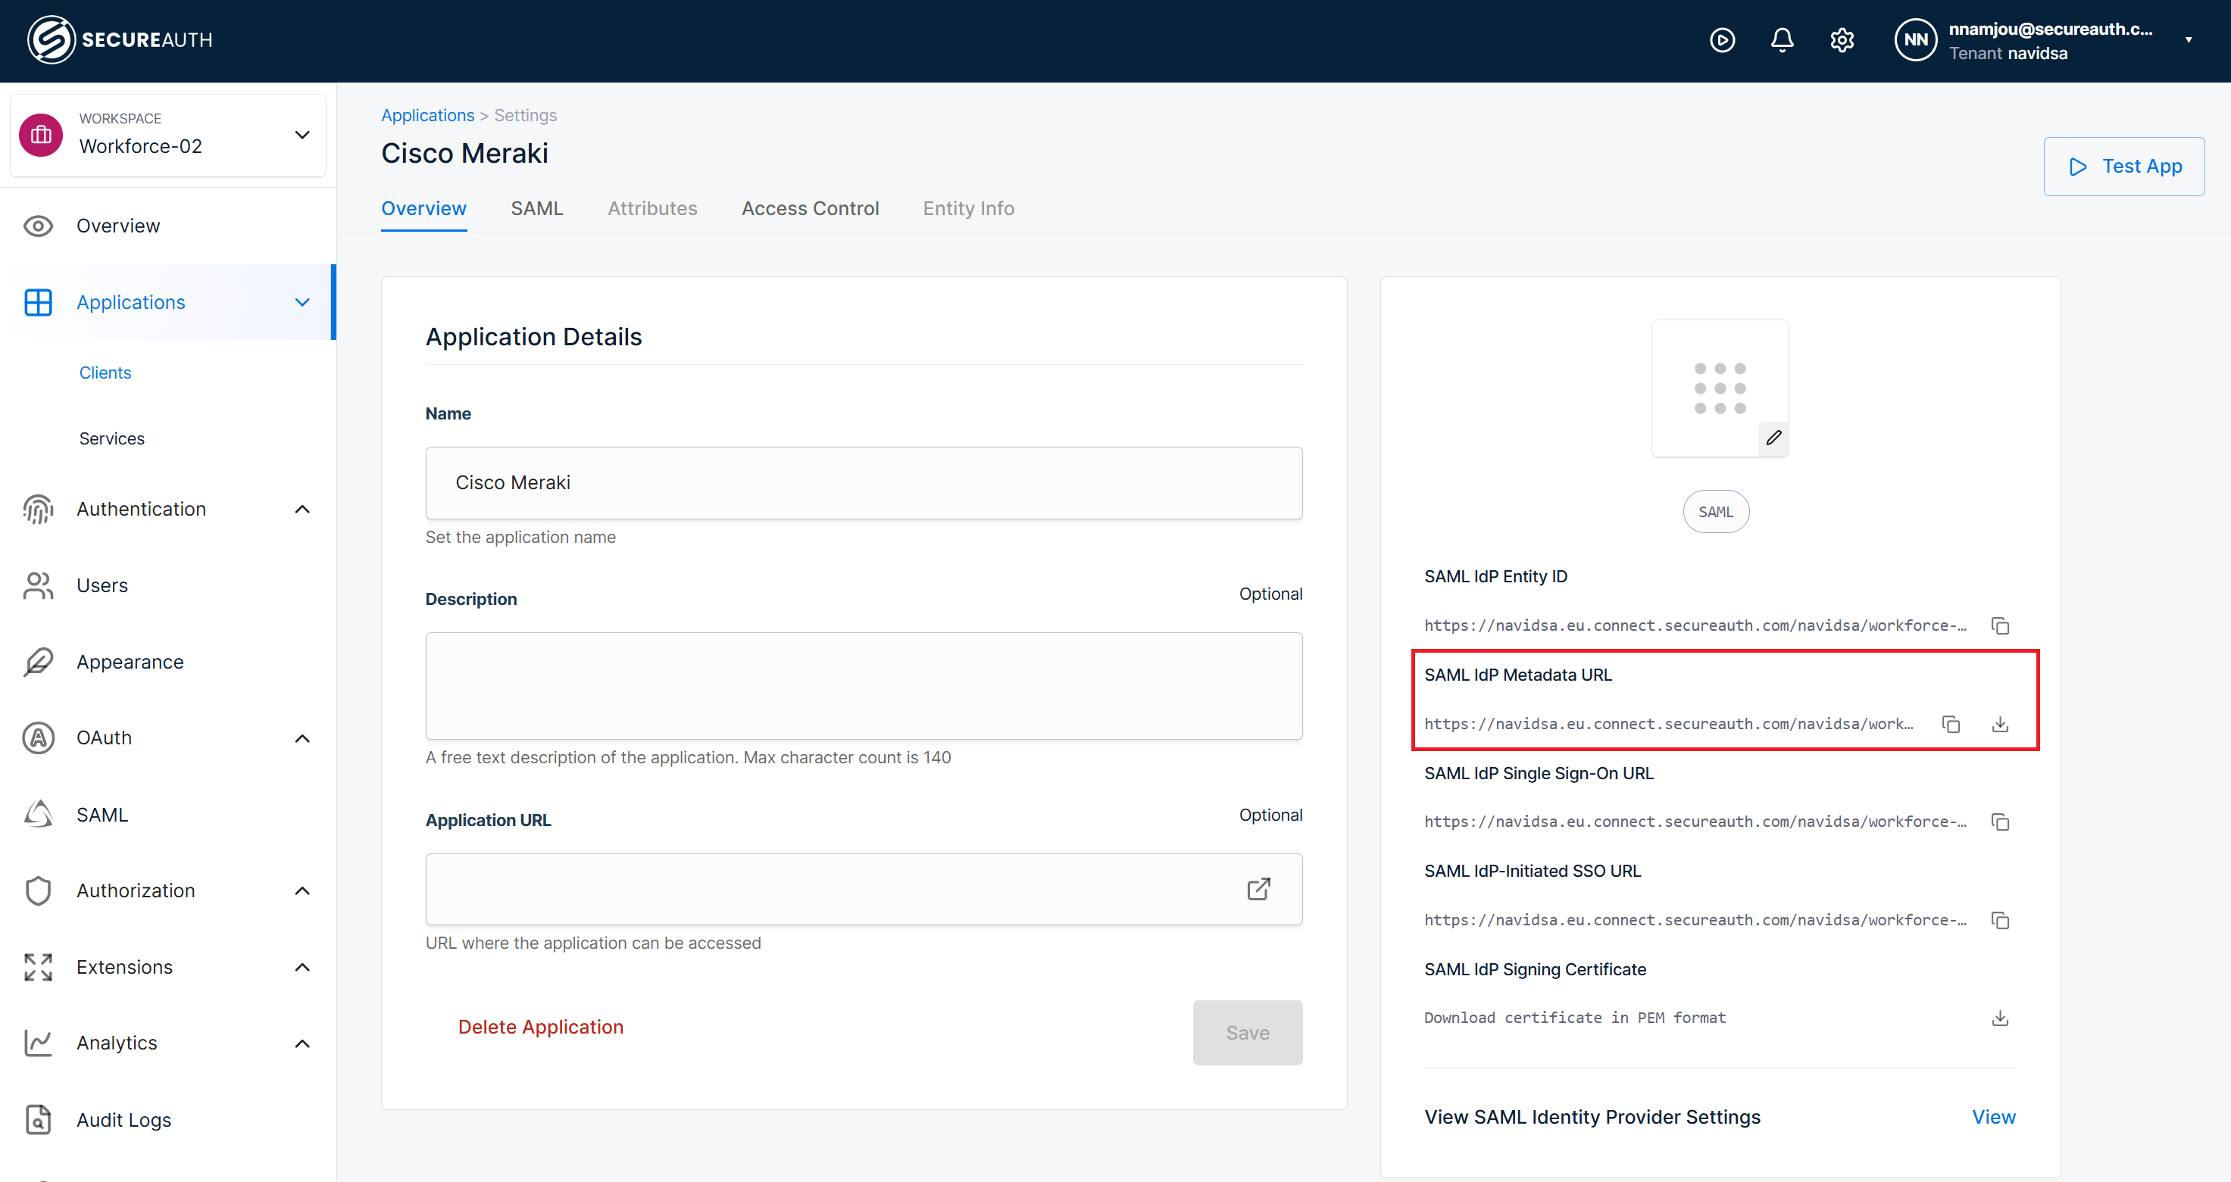2231x1182 pixels.
Task: Click the Audit Logs document icon
Action: coord(38,1120)
